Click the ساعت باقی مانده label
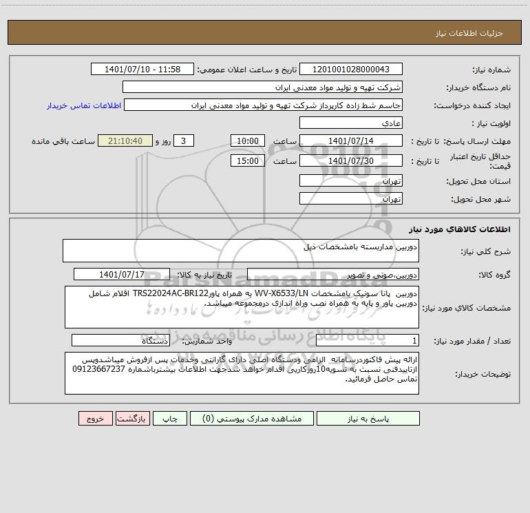The image size is (530, 513). pos(63,141)
